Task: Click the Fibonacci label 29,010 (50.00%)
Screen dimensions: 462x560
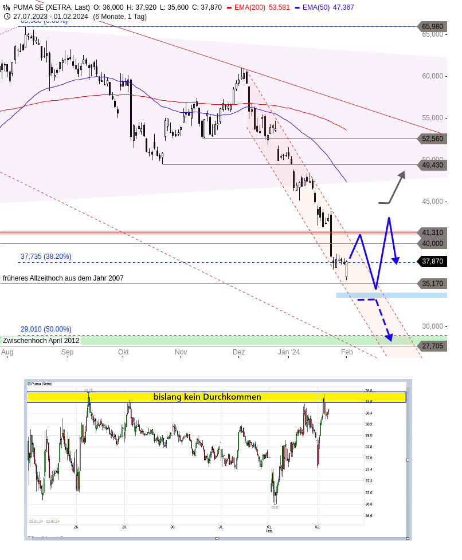Action: pyautogui.click(x=46, y=329)
